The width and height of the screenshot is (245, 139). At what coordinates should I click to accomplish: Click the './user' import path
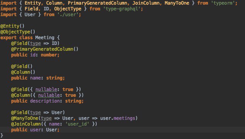pos(68,15)
